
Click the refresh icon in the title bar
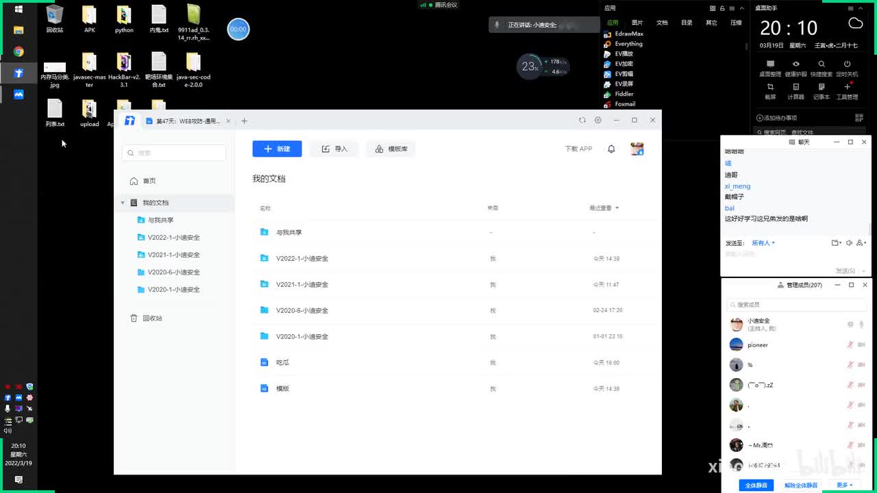[582, 120]
